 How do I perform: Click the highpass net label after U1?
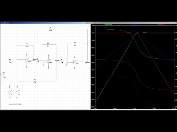[x=35, y=60]
